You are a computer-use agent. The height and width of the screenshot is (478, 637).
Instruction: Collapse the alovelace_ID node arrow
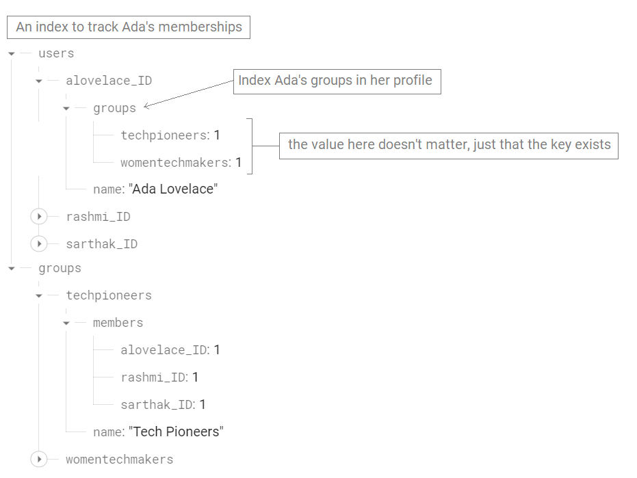pyautogui.click(x=39, y=81)
